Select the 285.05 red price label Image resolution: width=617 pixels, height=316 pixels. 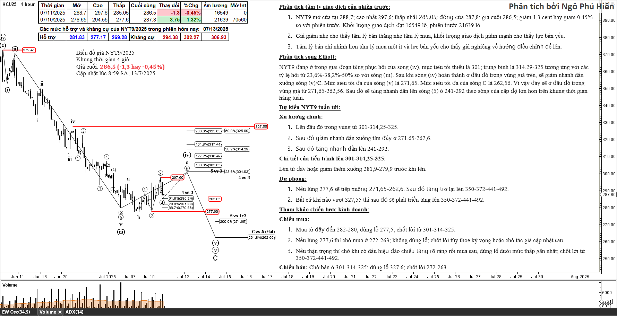pos(214,199)
